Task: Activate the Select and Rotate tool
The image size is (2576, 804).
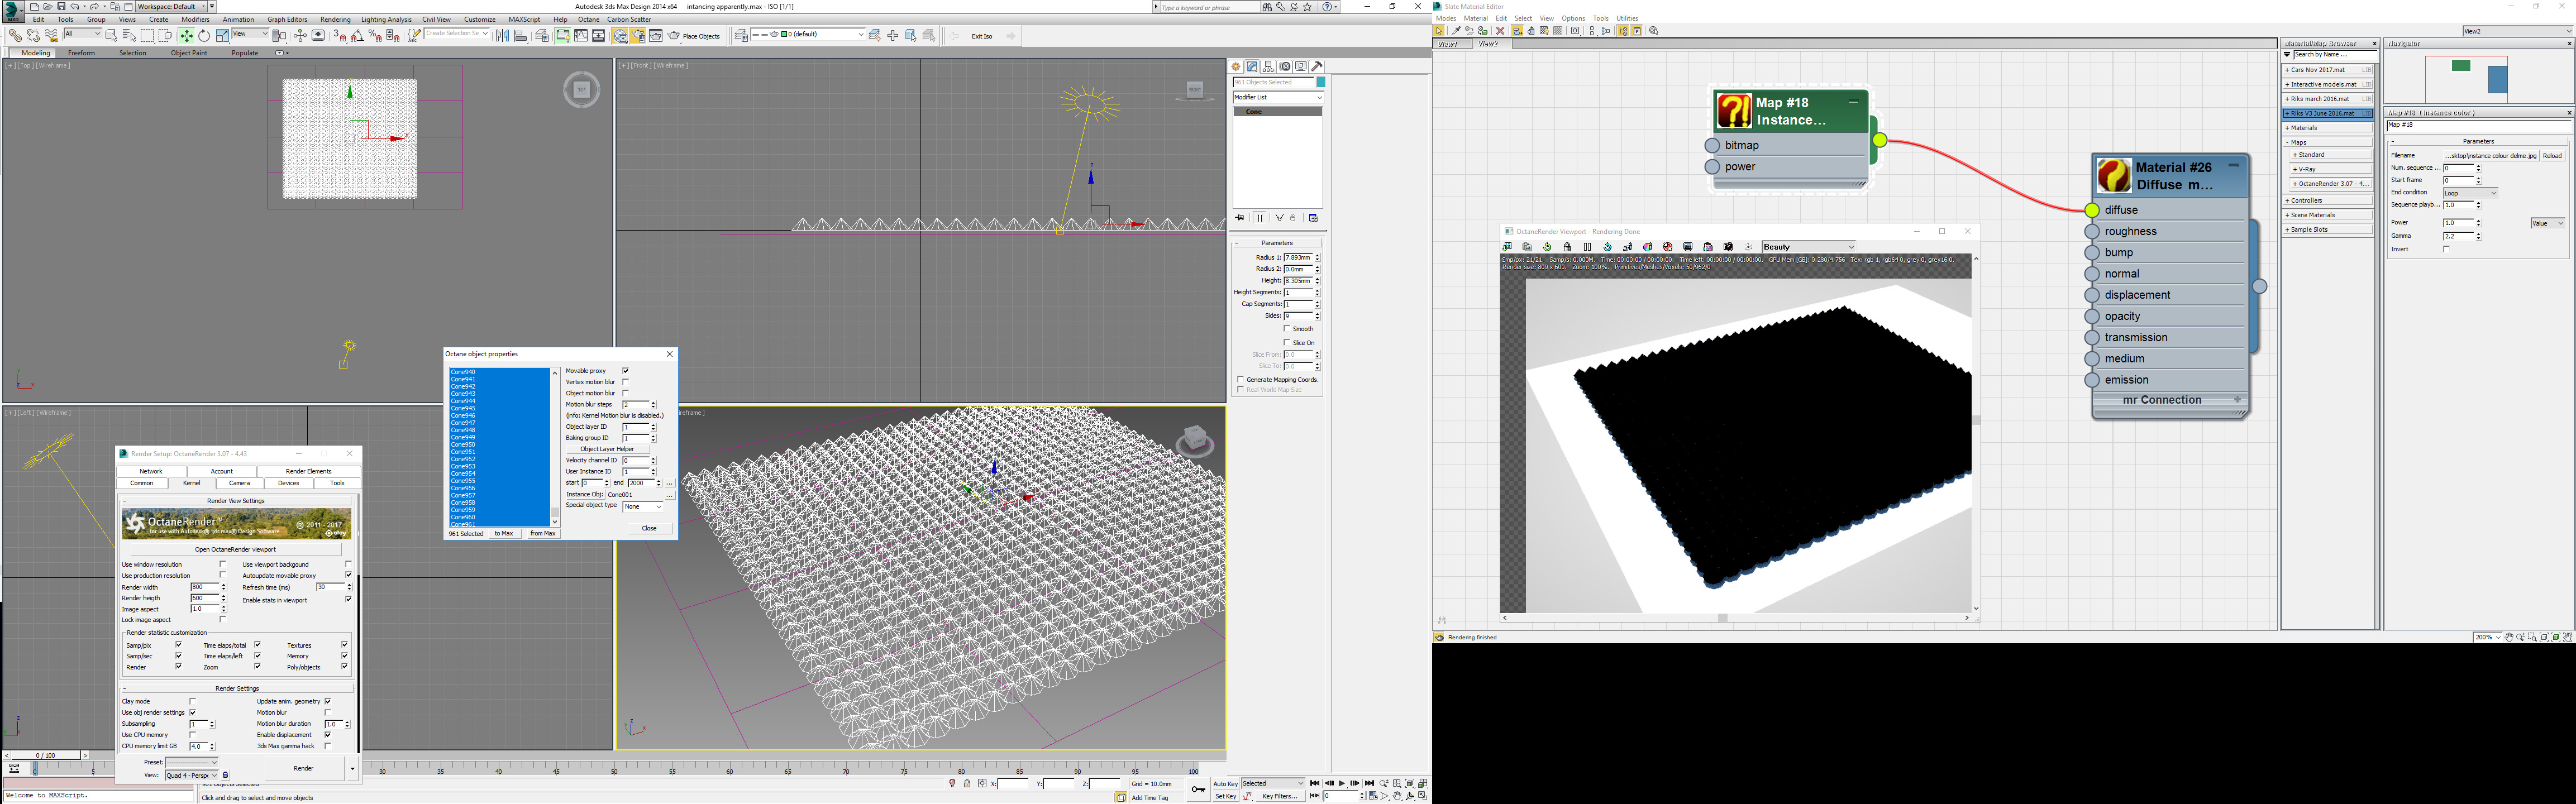Action: point(204,36)
